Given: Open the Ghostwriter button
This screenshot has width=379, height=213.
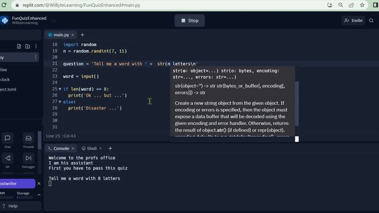Looking at the screenshot, I should tap(17, 183).
